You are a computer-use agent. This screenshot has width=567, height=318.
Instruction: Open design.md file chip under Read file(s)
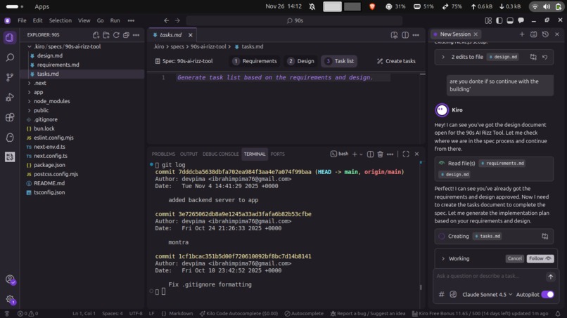[x=455, y=174]
